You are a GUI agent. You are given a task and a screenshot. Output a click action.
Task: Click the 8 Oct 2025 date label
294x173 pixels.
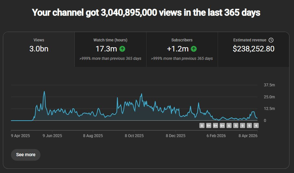click(x=134, y=136)
